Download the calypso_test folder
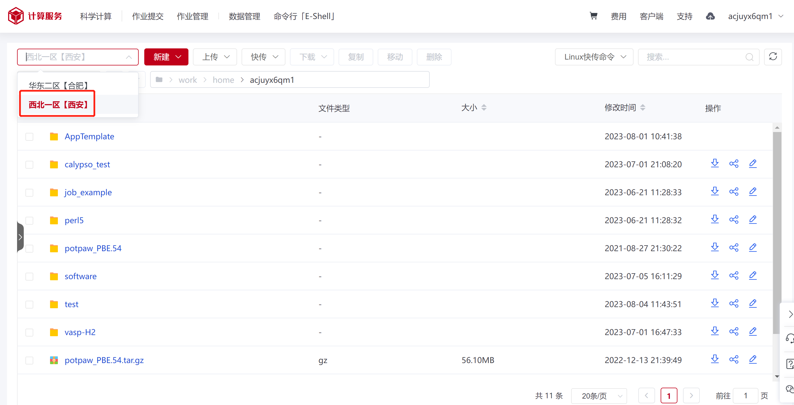 715,164
